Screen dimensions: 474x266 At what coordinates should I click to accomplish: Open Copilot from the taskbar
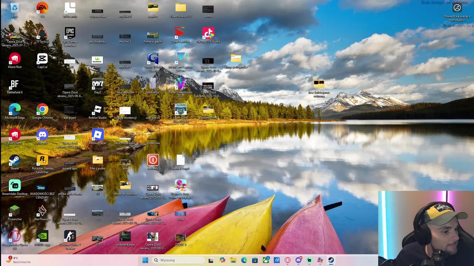tap(222, 260)
